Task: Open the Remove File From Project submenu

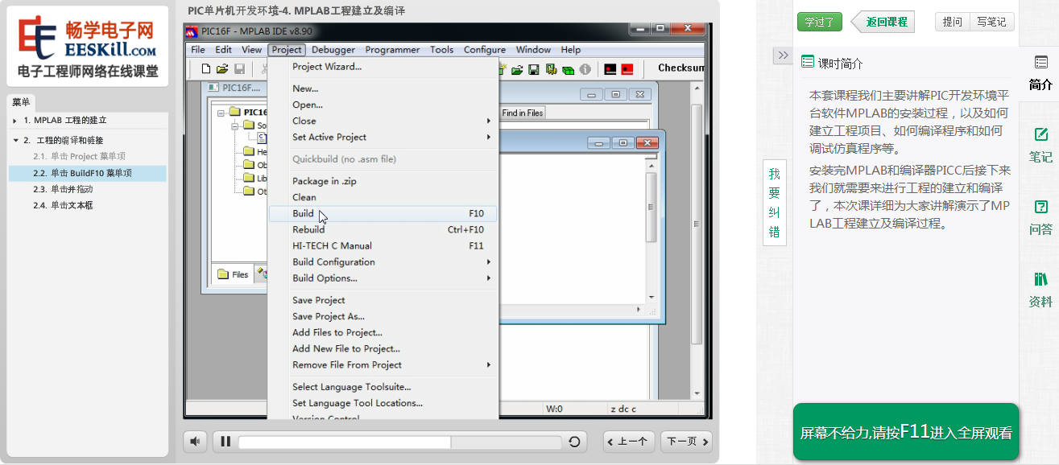Action: (x=383, y=364)
